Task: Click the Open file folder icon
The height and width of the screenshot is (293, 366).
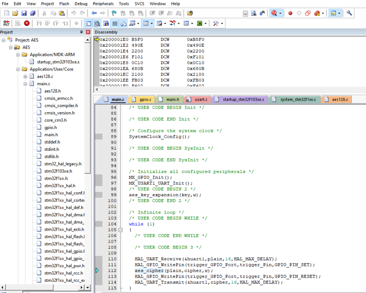Action: (15, 13)
